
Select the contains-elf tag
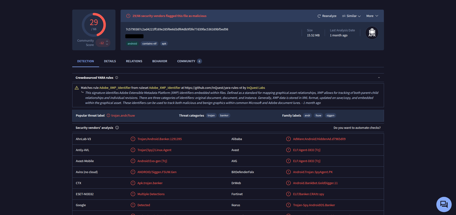tap(149, 44)
